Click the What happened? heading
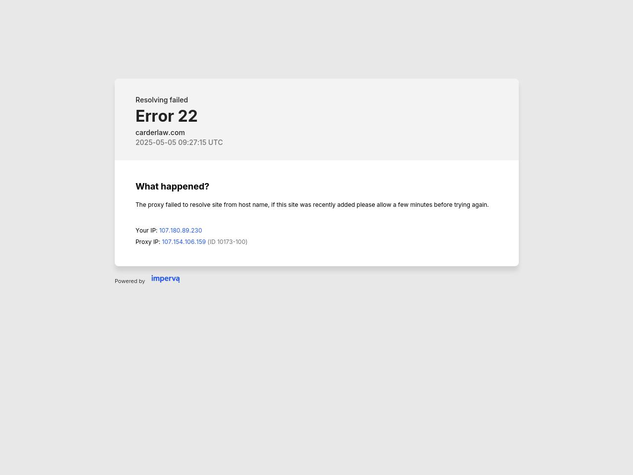633x475 pixels. coord(172,187)
